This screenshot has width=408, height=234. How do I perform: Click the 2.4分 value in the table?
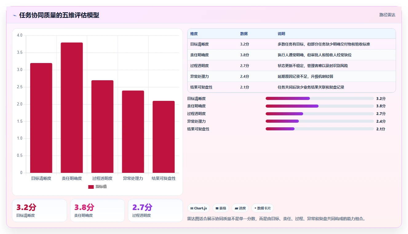[245, 77]
